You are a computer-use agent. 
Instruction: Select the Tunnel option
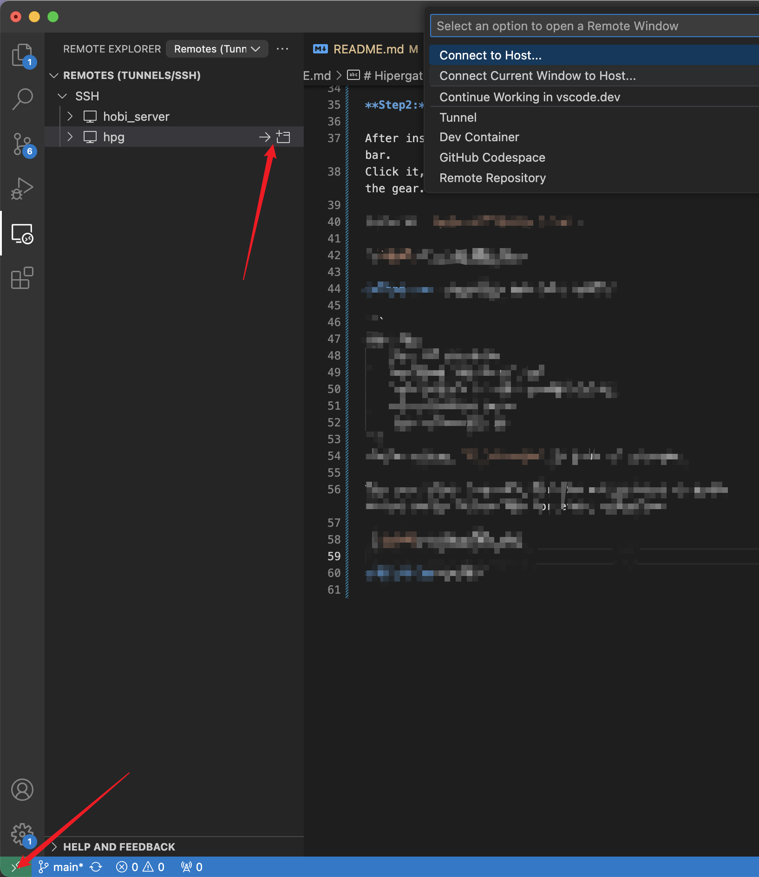594,118
